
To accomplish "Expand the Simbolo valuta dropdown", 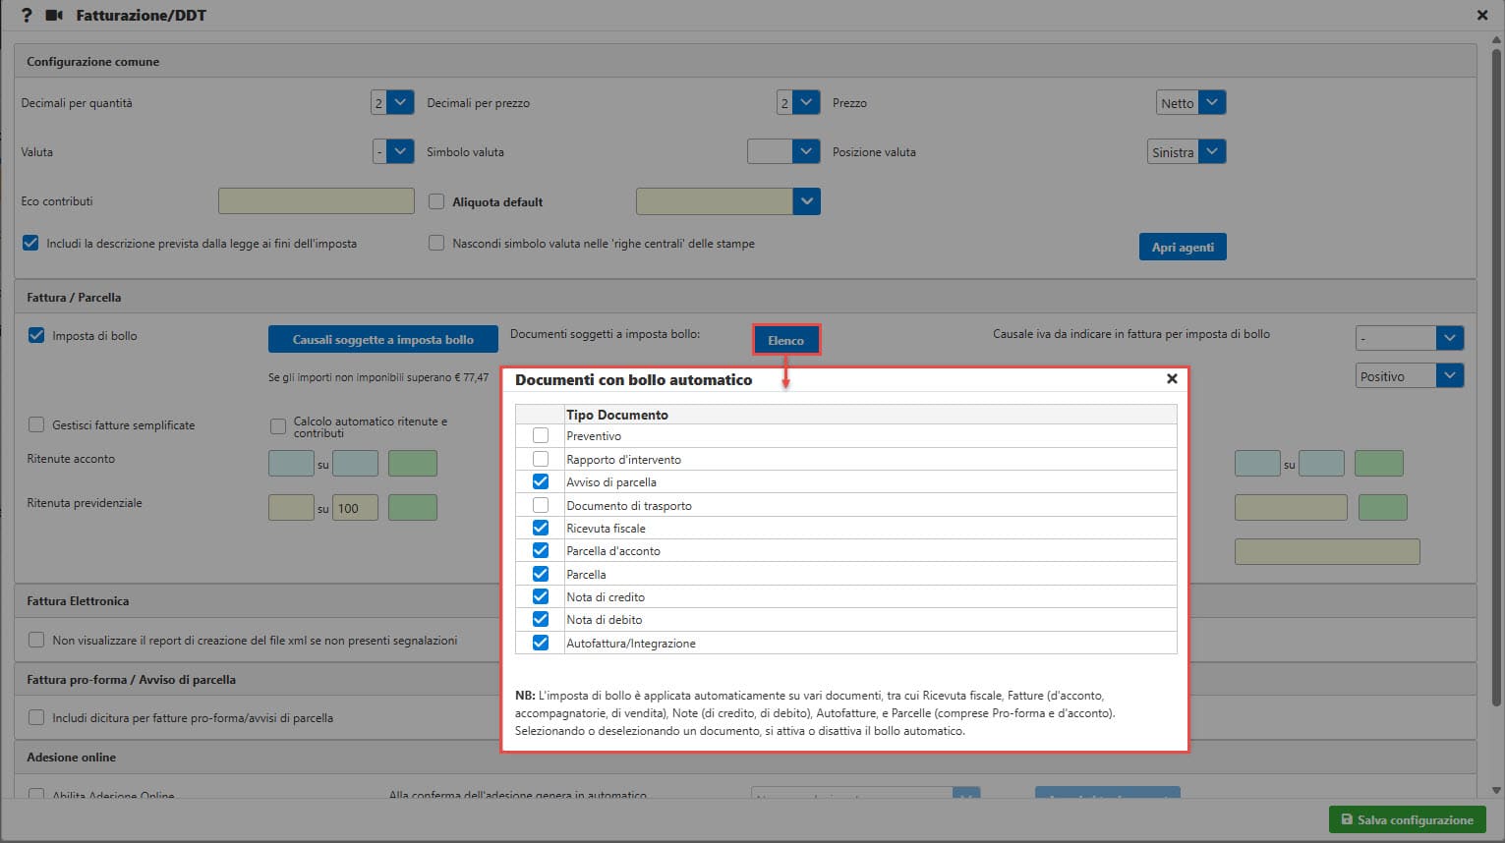I will tap(806, 152).
